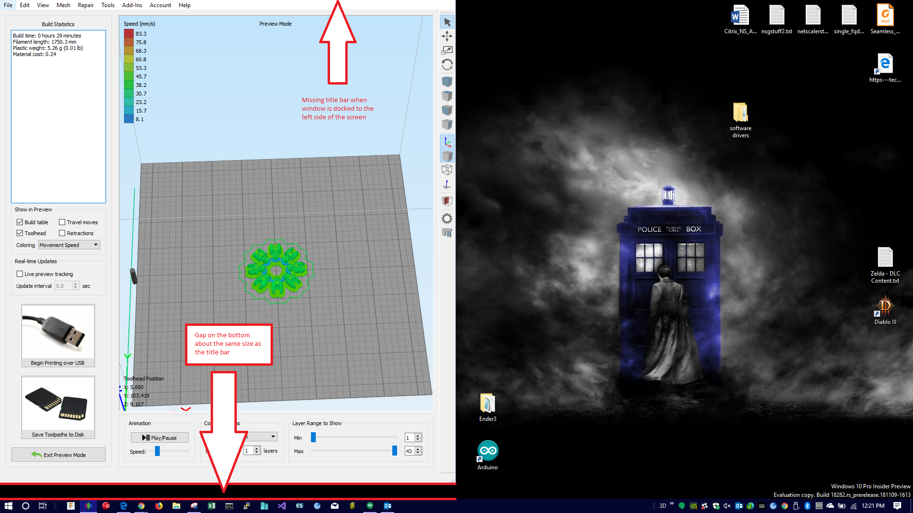Viewport: 913px width, 513px height.
Task: Open the Coloring Movement Speed dropdown
Action: pyautogui.click(x=69, y=245)
